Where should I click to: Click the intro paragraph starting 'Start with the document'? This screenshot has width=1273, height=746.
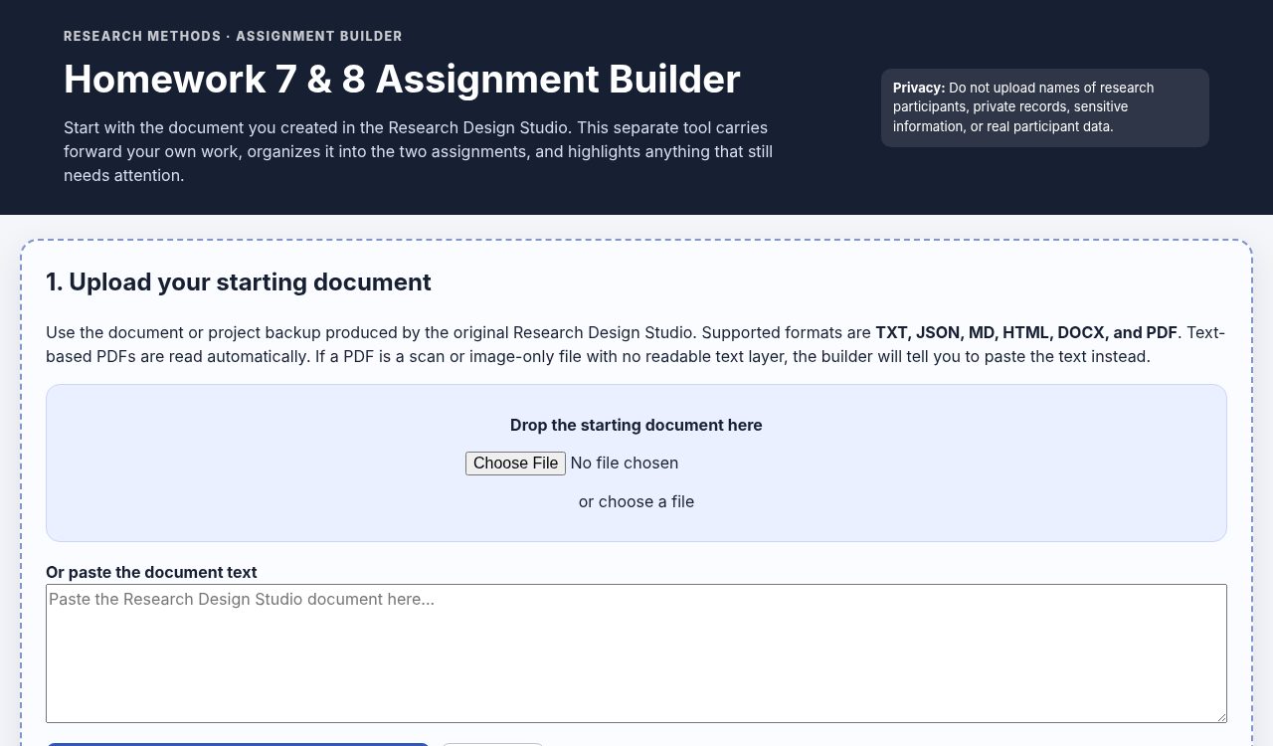[x=419, y=151]
